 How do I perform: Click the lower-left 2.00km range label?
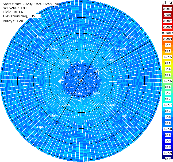click(x=64, y=105)
